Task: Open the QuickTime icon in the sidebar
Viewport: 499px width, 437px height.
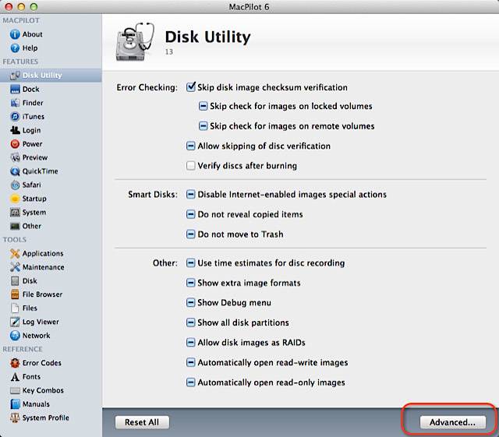Action: (x=15, y=171)
